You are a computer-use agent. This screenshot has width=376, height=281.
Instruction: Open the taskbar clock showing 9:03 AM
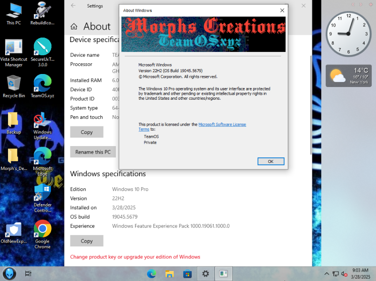(361, 274)
